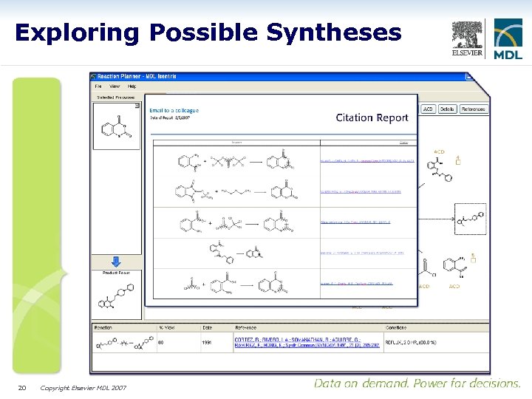Click the Reaction Planner window title bar
Screen dimensions: 532x399
(280, 76)
